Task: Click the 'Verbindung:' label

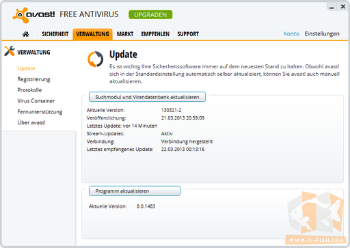Action: click(100, 141)
